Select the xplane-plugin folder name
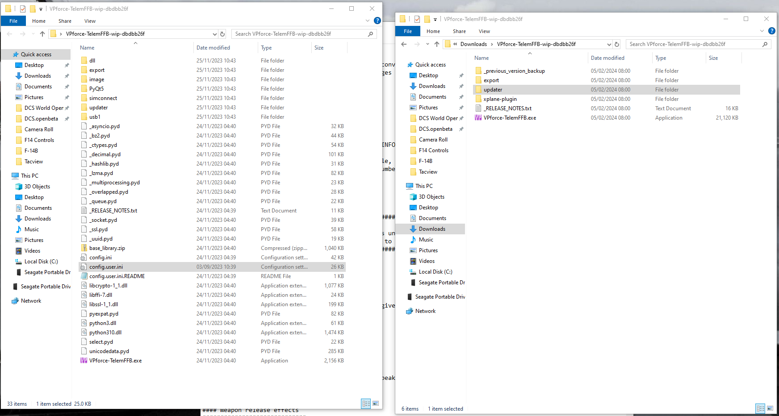 pos(500,99)
